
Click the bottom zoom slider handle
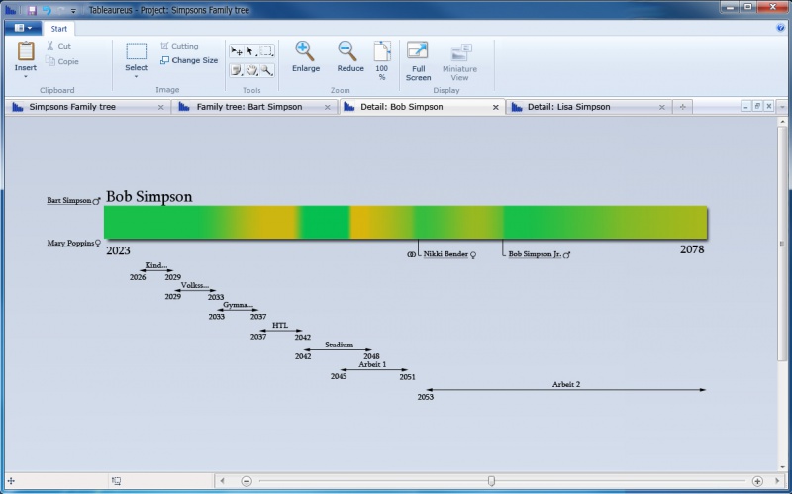click(x=491, y=481)
